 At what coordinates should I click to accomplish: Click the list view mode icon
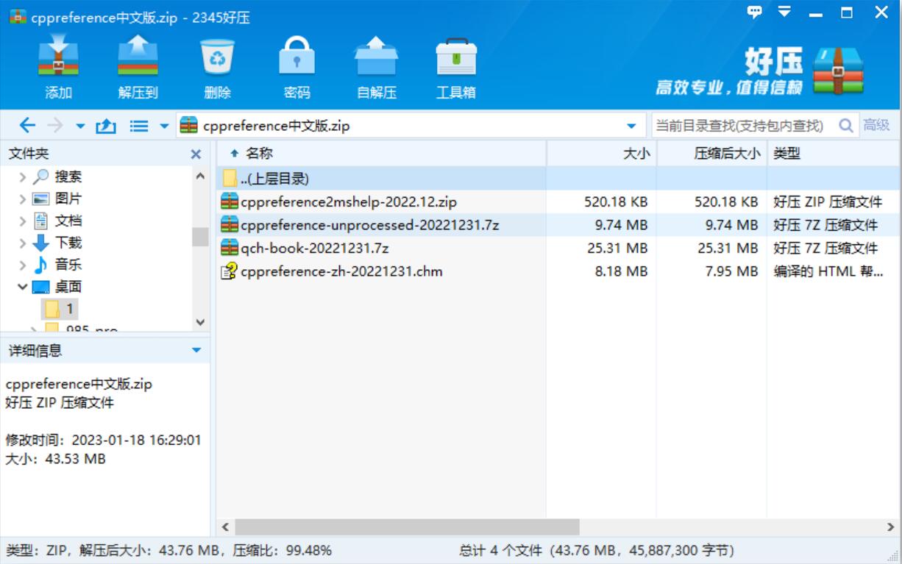click(x=139, y=126)
